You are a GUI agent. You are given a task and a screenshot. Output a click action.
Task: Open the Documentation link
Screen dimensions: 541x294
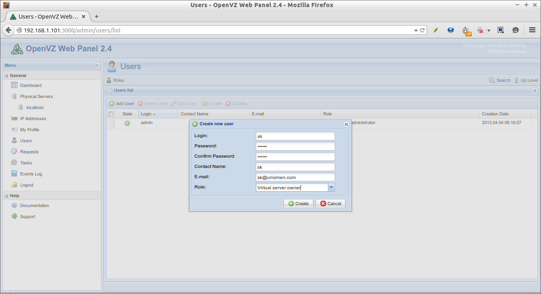[x=35, y=205]
